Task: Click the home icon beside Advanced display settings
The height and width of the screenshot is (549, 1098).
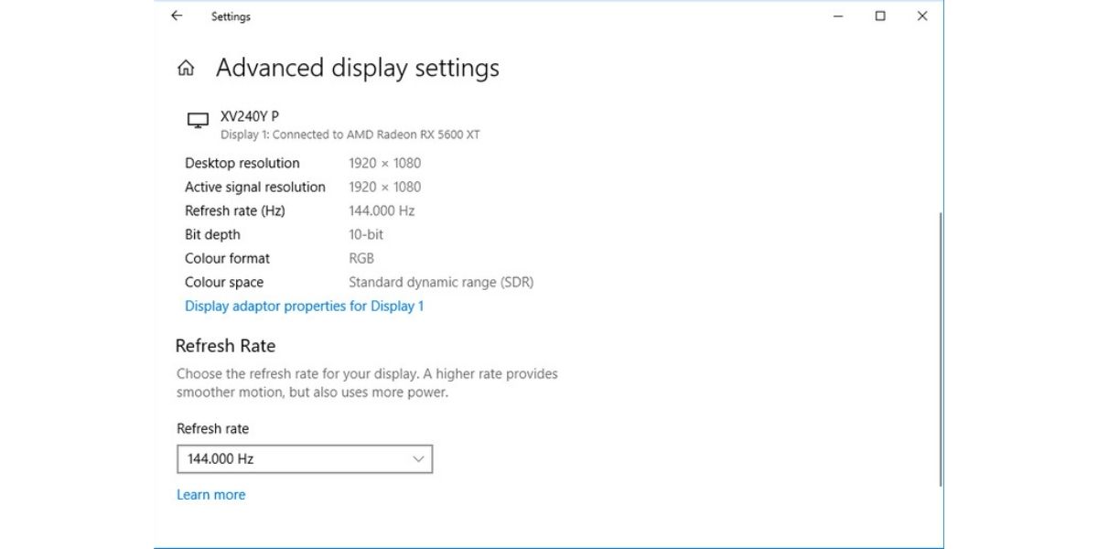Action: tap(186, 68)
